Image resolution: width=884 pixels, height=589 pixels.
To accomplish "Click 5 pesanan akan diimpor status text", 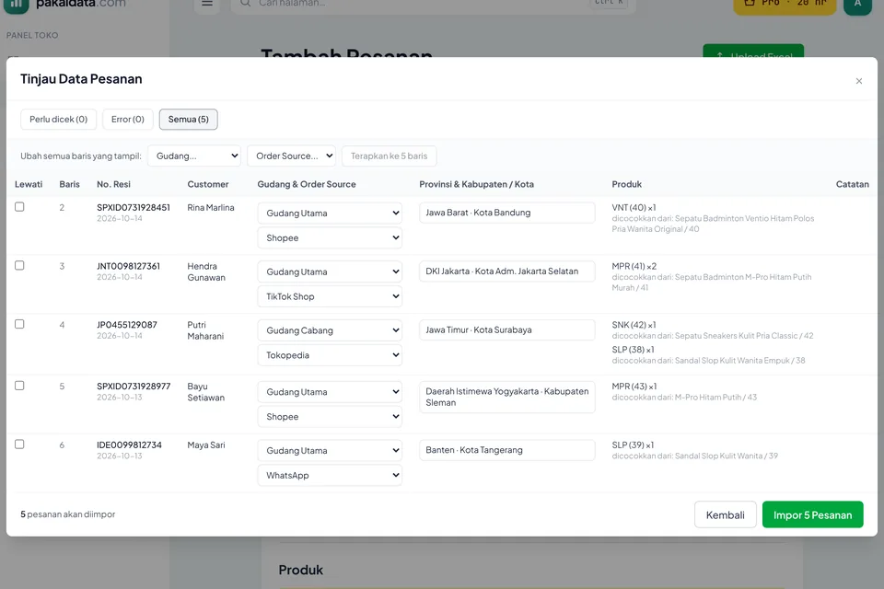I will click(67, 514).
